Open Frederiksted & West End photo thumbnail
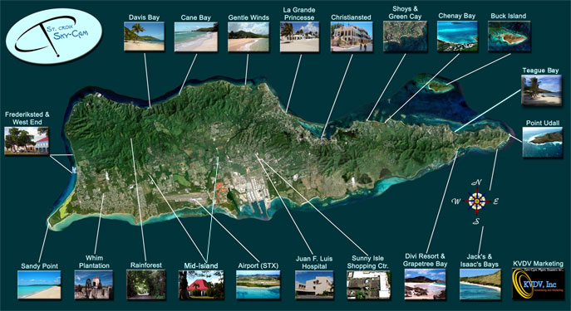 pos(27,141)
